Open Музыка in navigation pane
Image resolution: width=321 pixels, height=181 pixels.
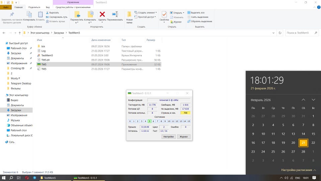pyautogui.click(x=15, y=120)
